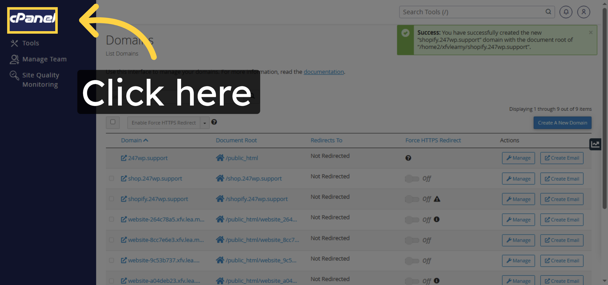Sort by Force HTTPS Redirect column
This screenshot has width=608, height=285.
[433, 140]
